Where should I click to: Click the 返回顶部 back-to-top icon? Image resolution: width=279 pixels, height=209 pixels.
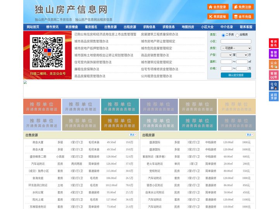(x=274, y=96)
